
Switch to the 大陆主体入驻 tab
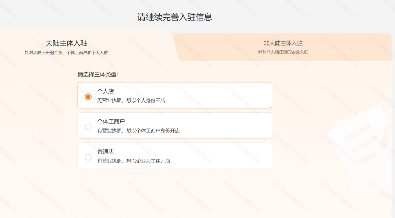[66, 43]
